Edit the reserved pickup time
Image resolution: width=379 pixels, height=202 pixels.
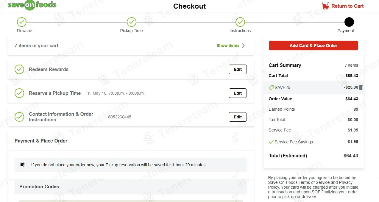pyautogui.click(x=238, y=93)
